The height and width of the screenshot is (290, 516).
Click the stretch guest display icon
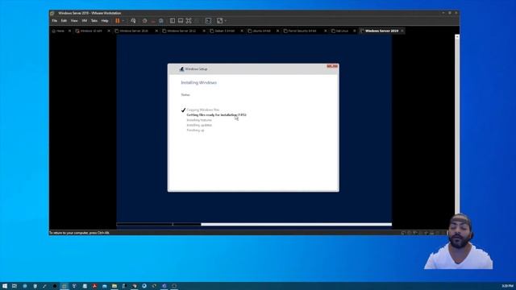[219, 21]
